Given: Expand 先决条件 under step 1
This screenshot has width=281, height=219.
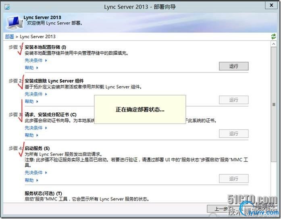Looking at the screenshot, I should point(35,60).
